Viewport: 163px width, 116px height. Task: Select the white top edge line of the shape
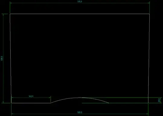coord(80,14)
